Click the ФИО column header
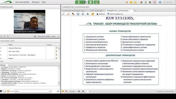176x99 pixels. [27, 45]
